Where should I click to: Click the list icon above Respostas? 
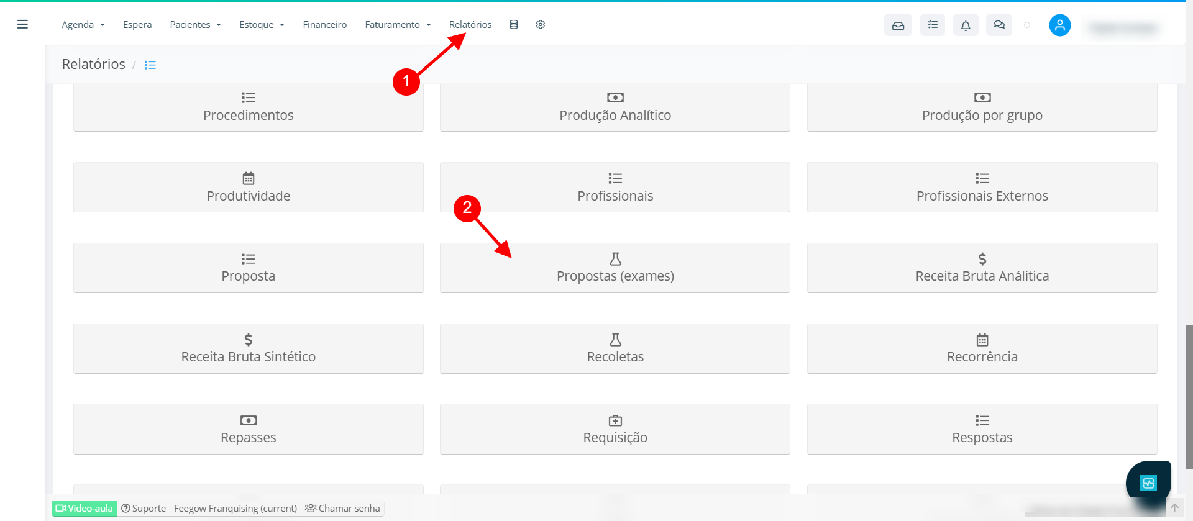click(x=982, y=420)
